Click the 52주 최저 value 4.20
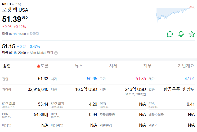This screenshot has height=132, width=197. pyautogui.click(x=93, y=104)
